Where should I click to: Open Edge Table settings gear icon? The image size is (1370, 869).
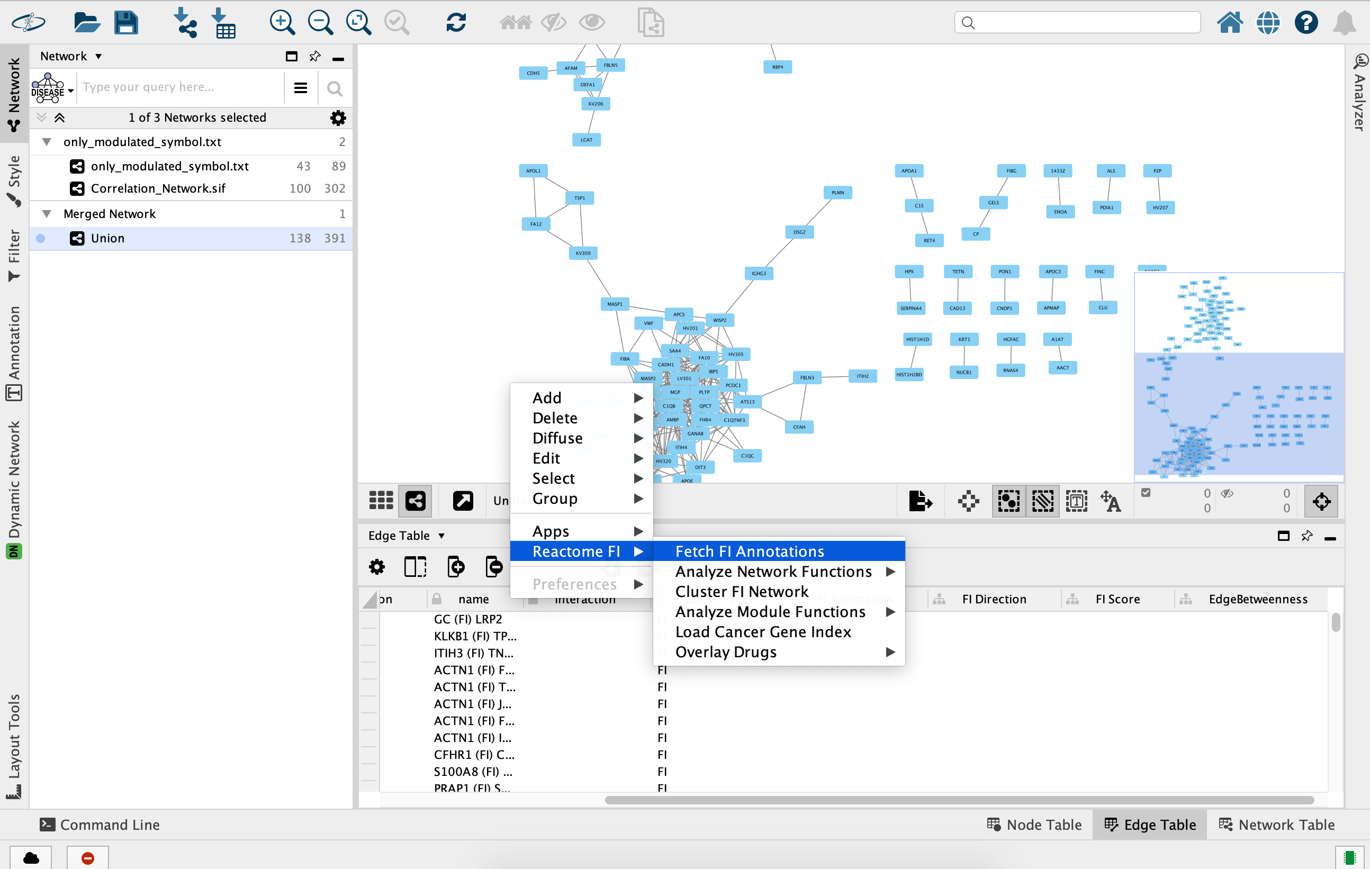[x=376, y=566]
